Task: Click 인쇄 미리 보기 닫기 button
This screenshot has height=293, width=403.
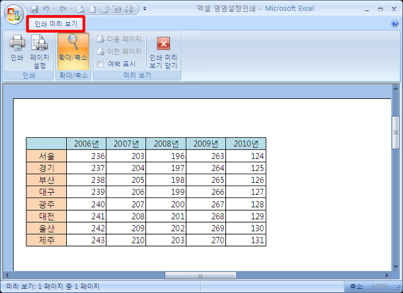Action: click(x=164, y=53)
